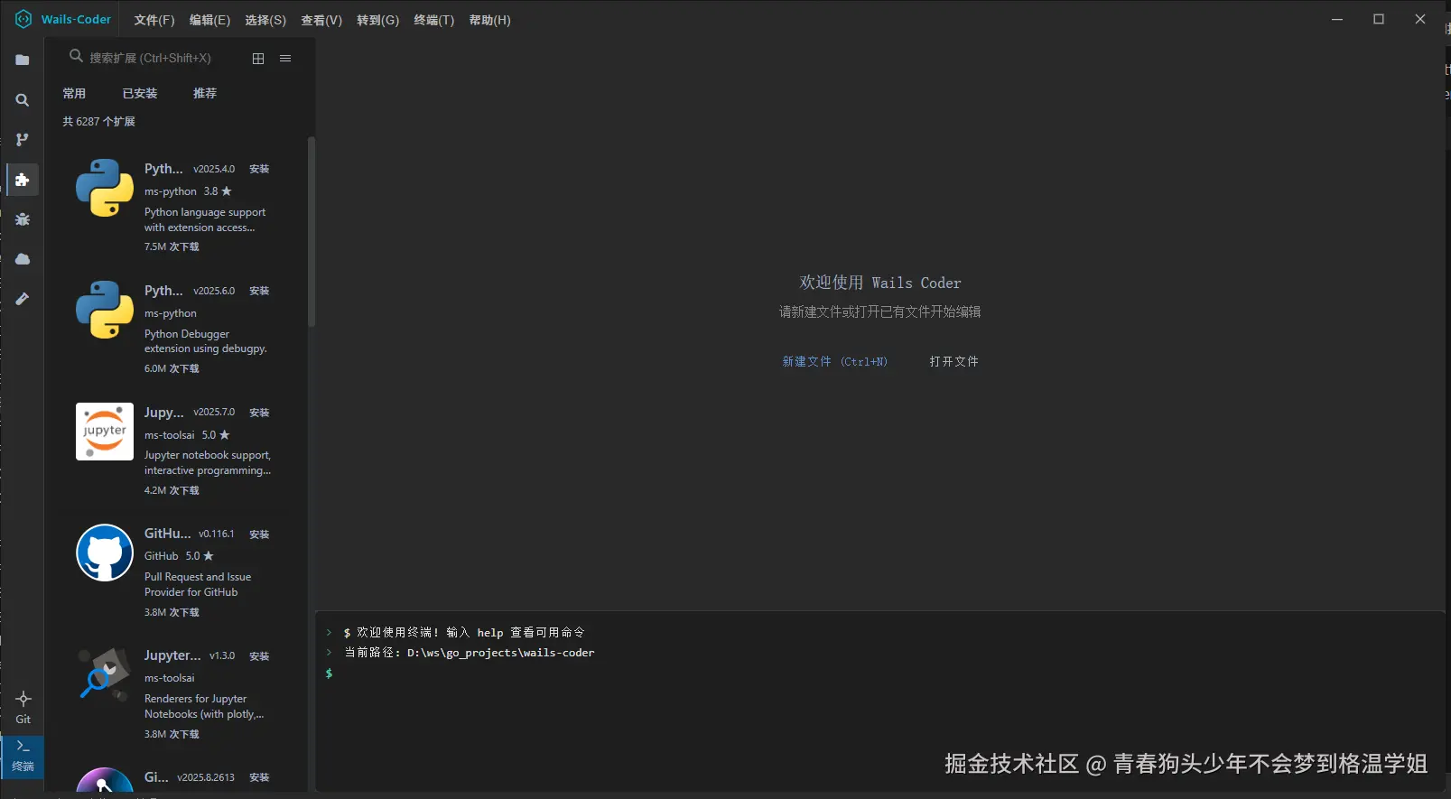Click the 7.5M 次下载 text
The image size is (1451, 799).
172,246
